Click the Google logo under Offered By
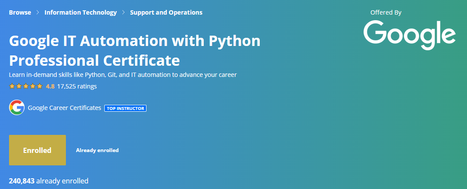The height and width of the screenshot is (189, 467). pos(410,35)
